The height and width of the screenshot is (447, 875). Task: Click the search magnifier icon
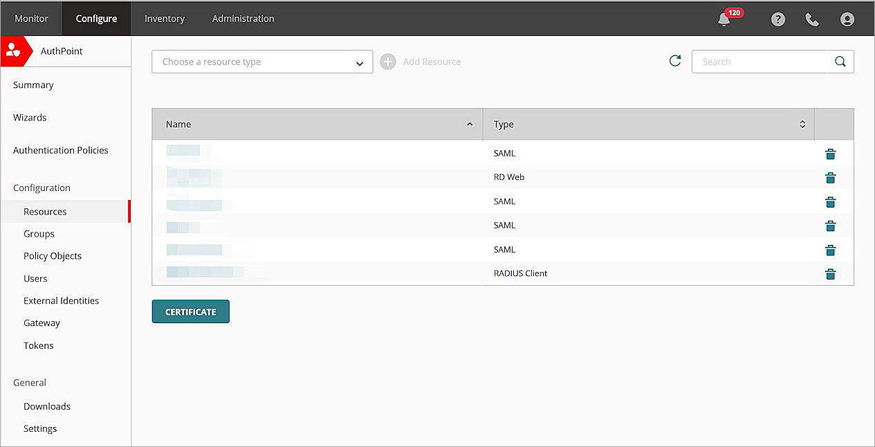coord(840,62)
